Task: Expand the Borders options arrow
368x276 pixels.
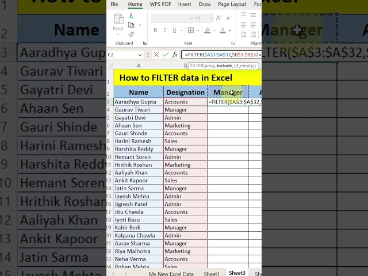Action: coord(198,30)
